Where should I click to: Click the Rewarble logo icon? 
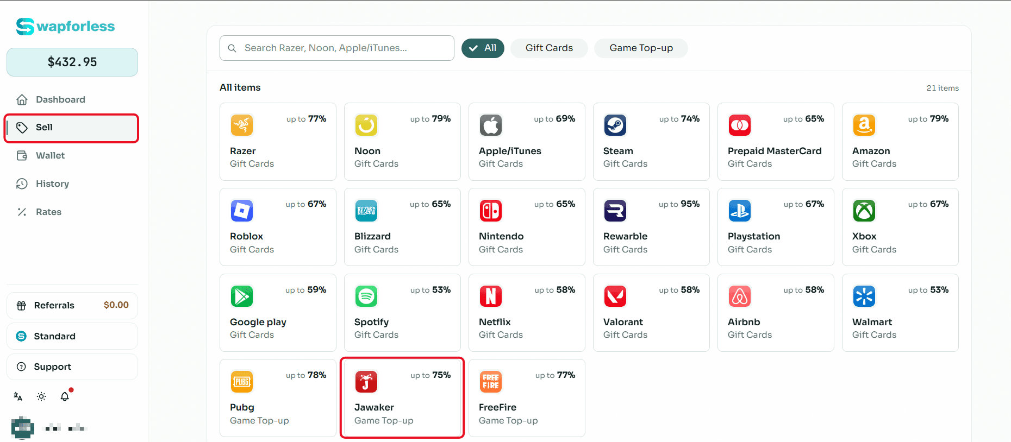click(615, 211)
